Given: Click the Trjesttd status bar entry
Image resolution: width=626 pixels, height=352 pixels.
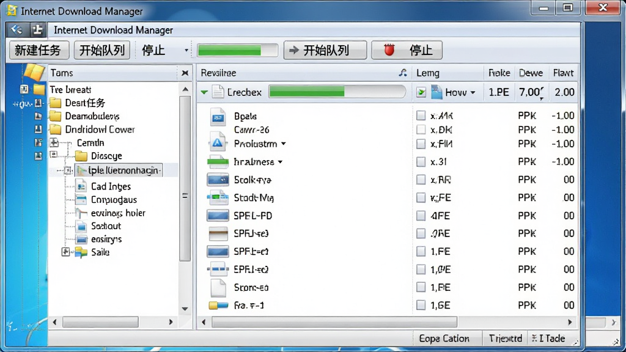Looking at the screenshot, I should 506,339.
